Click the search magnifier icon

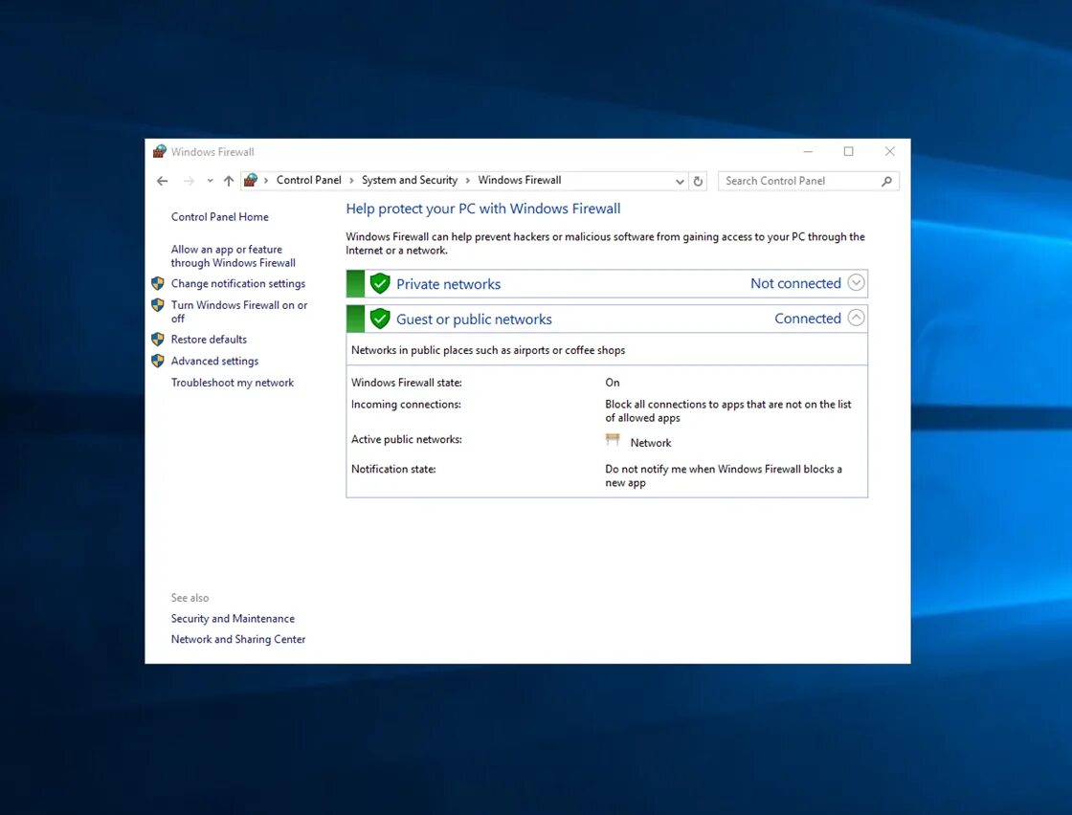(886, 181)
